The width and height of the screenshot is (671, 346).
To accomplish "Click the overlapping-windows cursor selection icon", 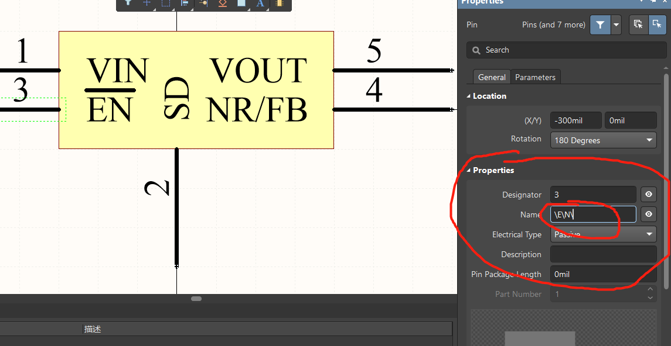I will click(638, 25).
